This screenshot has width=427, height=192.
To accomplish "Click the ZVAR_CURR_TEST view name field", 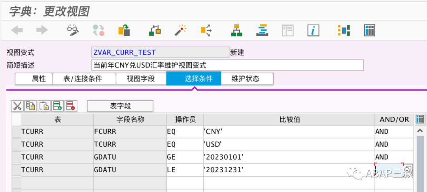I will 161,52.
